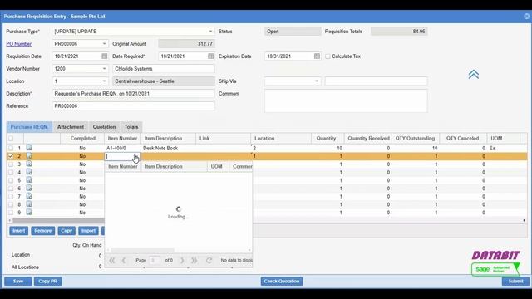The image size is (532, 299).
Task: Switch to the Purchase REQN. tab
Action: [x=29, y=127]
